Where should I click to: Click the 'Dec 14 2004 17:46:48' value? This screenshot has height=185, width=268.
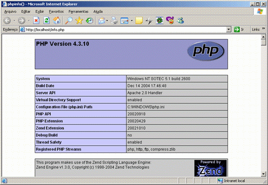click(147, 85)
